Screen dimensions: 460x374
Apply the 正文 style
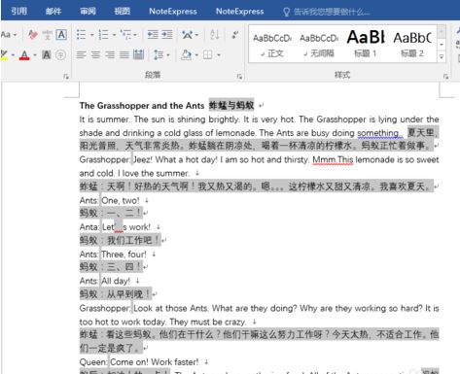coord(272,45)
